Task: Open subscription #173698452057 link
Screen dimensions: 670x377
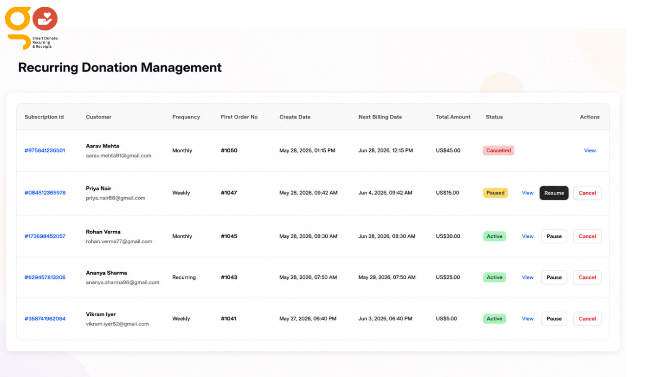Action: pyautogui.click(x=45, y=236)
